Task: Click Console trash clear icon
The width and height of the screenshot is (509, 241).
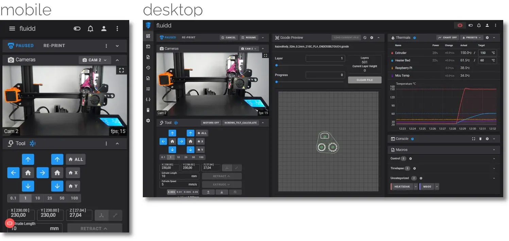Action: [x=480, y=139]
